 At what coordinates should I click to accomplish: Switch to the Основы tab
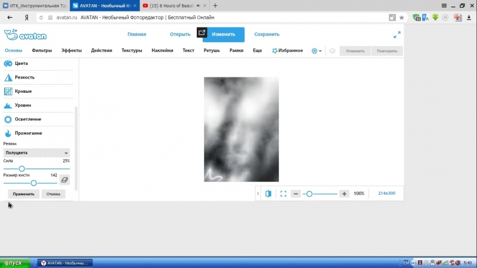(x=13, y=51)
